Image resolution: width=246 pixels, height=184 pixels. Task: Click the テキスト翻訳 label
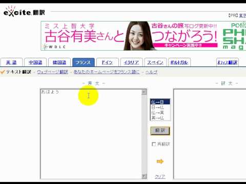(x=18, y=72)
